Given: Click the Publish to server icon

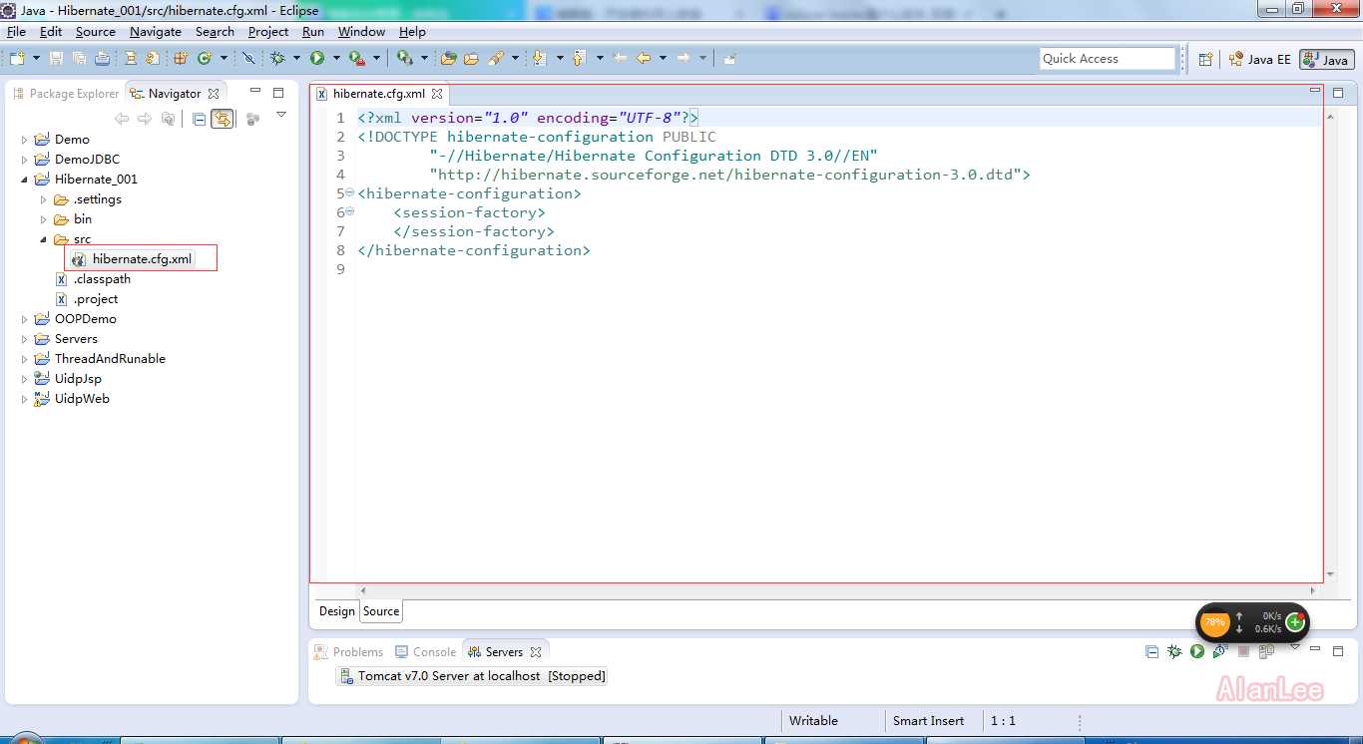Looking at the screenshot, I should tap(1266, 652).
